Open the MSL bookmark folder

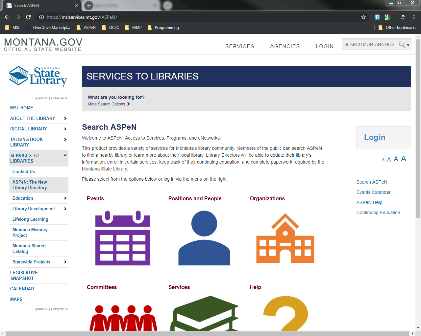pyautogui.click(x=13, y=28)
